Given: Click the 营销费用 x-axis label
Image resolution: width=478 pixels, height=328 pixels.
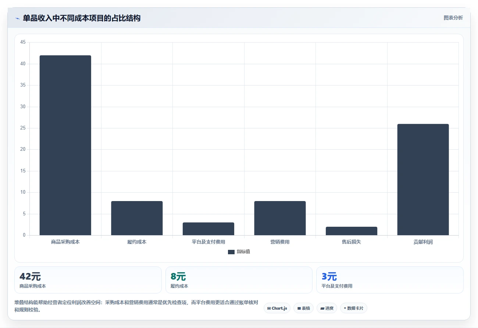Looking at the screenshot, I should (280, 242).
